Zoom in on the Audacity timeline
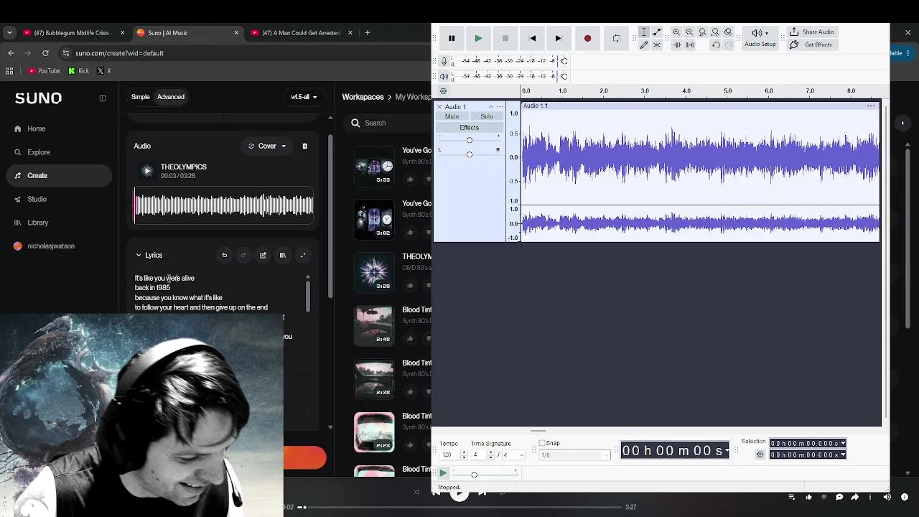The height and width of the screenshot is (517, 919). tap(676, 32)
